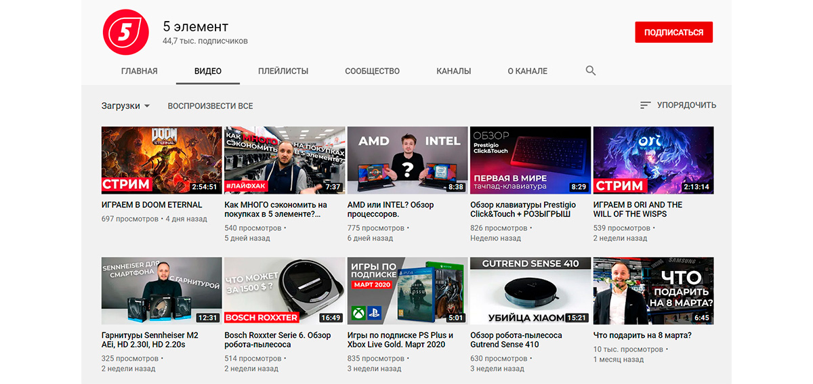The image size is (813, 384).
Task: Open the Игры по подписке Март 2020 thumbnail
Action: click(408, 291)
